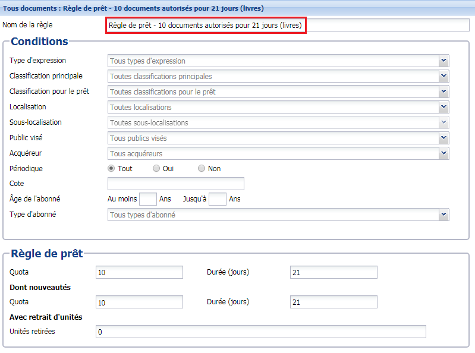The image size is (475, 353).
Task: Click the Quota field under Dont nouveautés
Action: [139, 302]
